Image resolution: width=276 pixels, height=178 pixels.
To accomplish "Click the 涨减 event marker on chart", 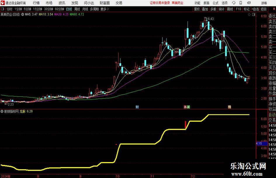I will tap(187, 107).
